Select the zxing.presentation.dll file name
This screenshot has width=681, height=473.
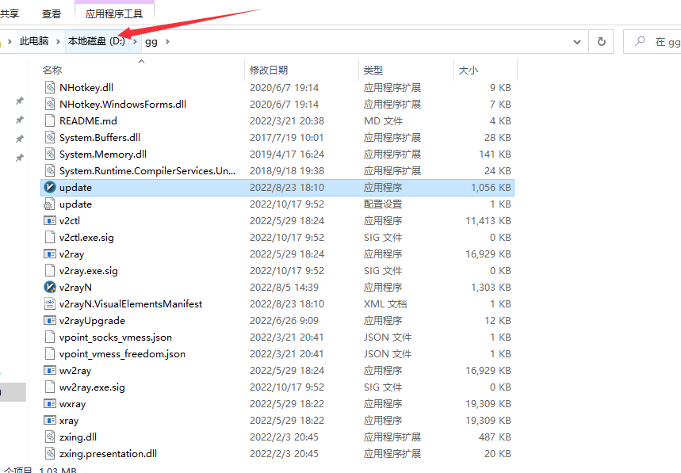(x=108, y=453)
